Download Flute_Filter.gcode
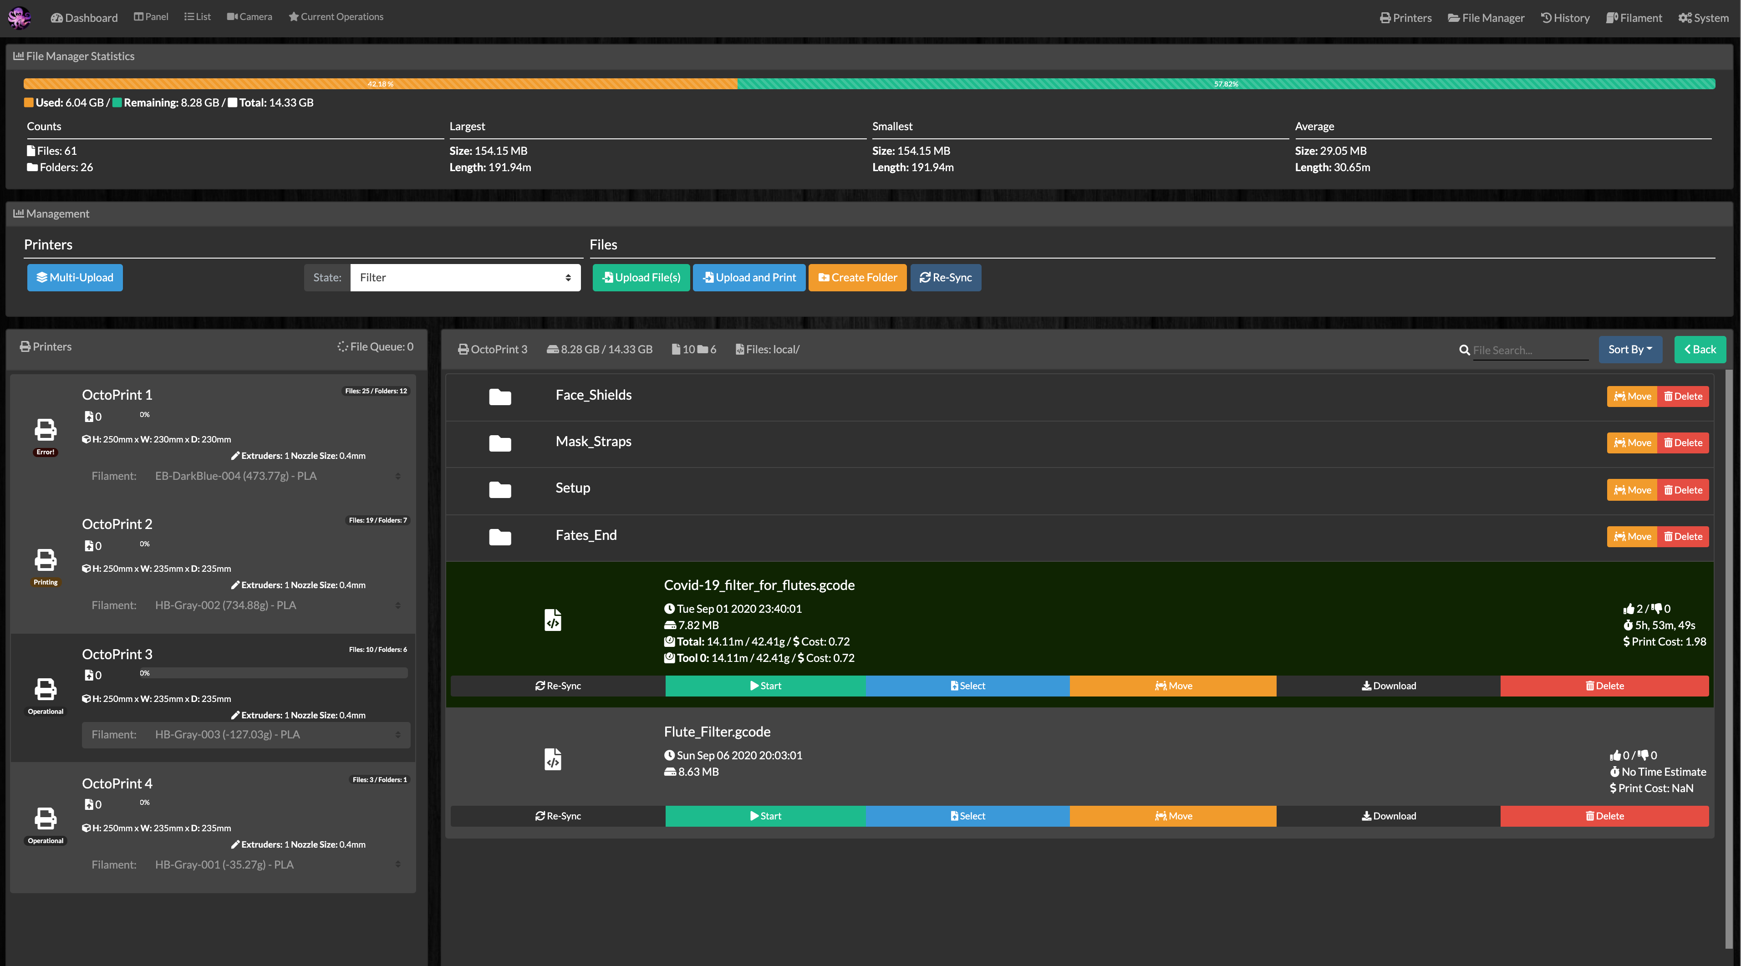The image size is (1741, 966). (1388, 816)
